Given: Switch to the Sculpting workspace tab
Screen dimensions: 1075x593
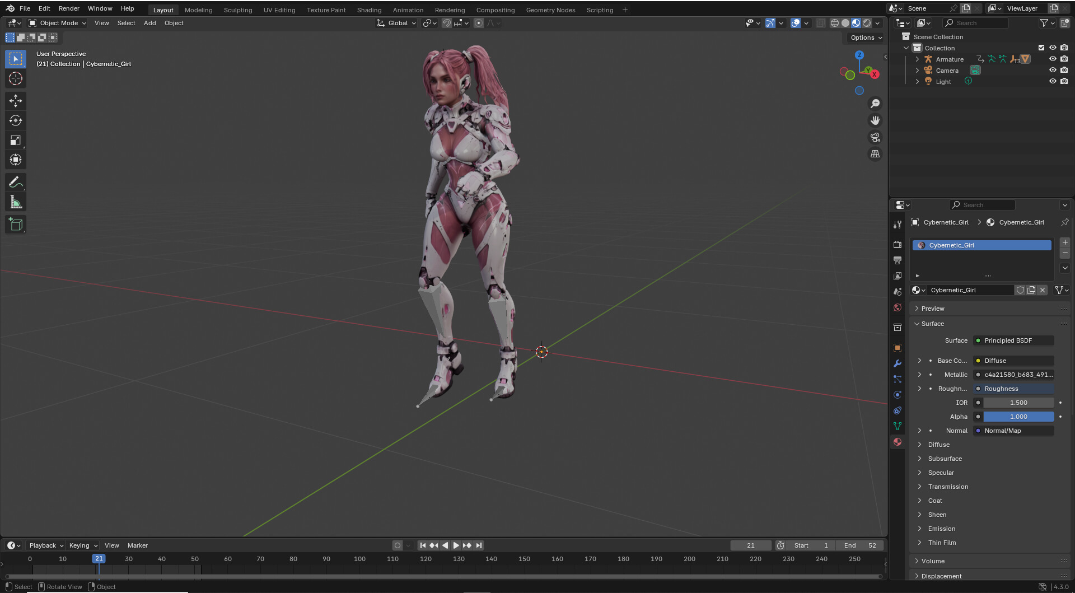Looking at the screenshot, I should tap(238, 10).
